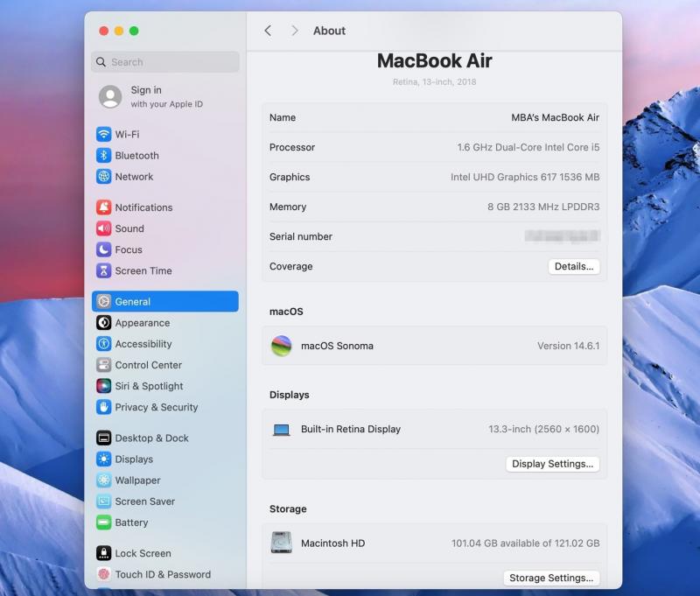Click the macOS Sonoma logo icon
This screenshot has height=596, width=700.
(281, 346)
